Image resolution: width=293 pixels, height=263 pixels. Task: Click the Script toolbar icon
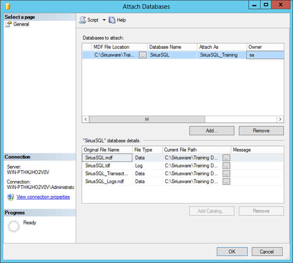coord(82,20)
